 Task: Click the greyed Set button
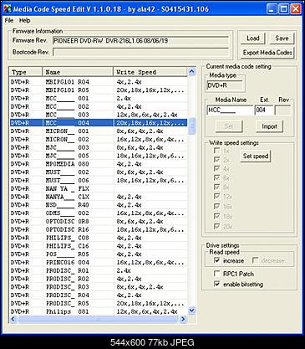point(229,126)
